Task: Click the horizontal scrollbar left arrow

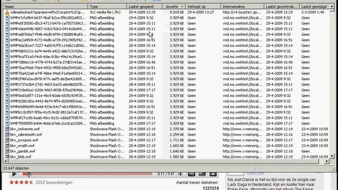Action: point(6,161)
